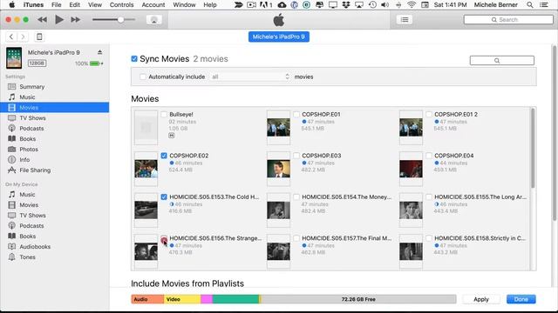Click the COPSHOP.E03 thumbnail
The width and height of the screenshot is (558, 313).
[x=278, y=169]
